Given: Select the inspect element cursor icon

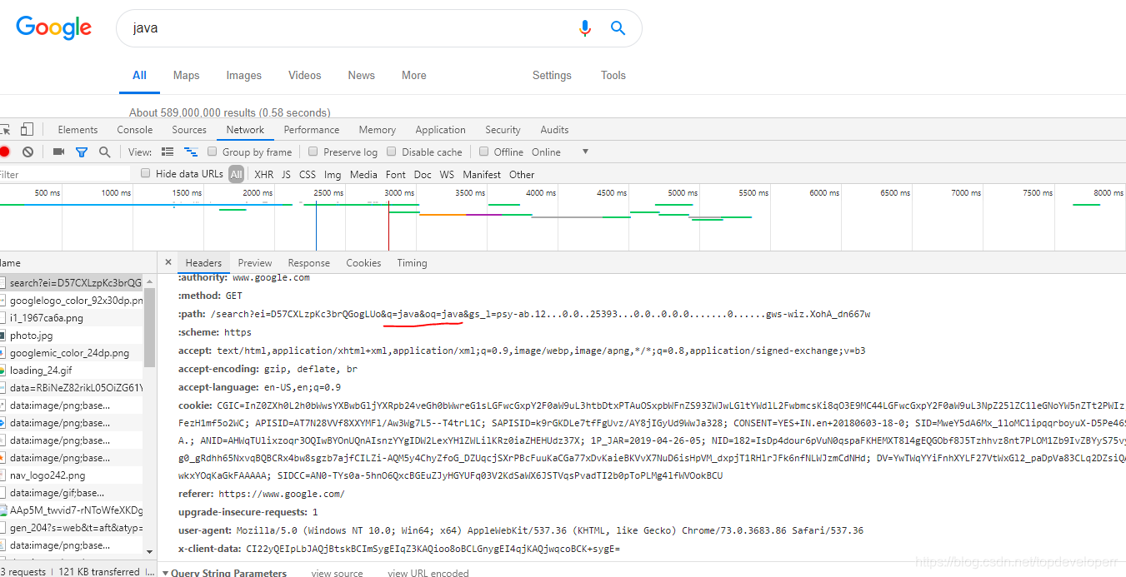Looking at the screenshot, I should pos(4,129).
